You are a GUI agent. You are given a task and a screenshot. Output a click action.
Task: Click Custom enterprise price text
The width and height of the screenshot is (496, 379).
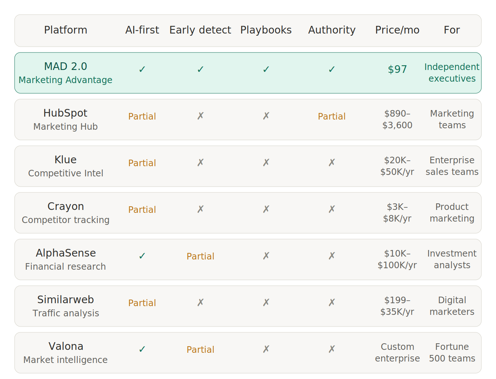[397, 352]
